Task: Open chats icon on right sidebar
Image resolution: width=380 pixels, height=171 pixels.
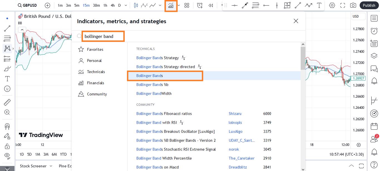Action: tap(374, 68)
